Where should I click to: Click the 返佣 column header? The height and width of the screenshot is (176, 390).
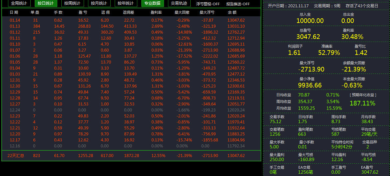105,12
